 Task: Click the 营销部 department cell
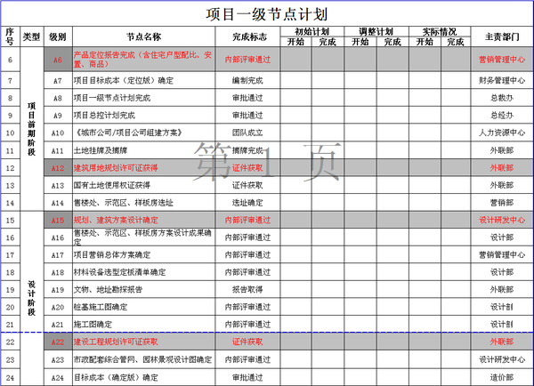pos(502,203)
